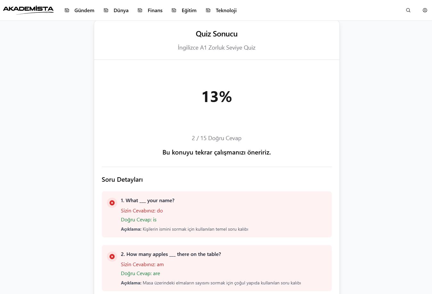Click the newspaper icon beside Teknoloji
This screenshot has width=432, height=294.
(x=208, y=10)
